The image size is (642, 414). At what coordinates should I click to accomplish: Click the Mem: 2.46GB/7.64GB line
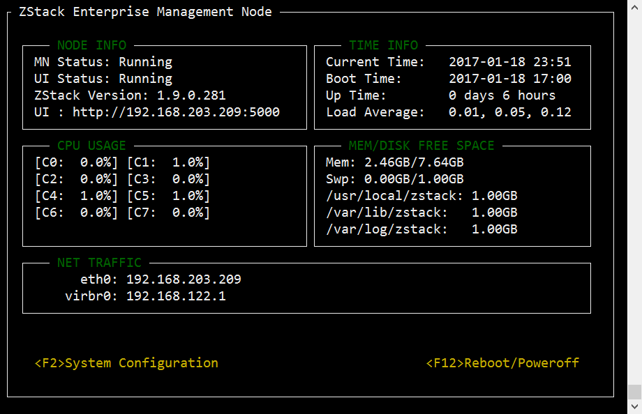tap(395, 162)
